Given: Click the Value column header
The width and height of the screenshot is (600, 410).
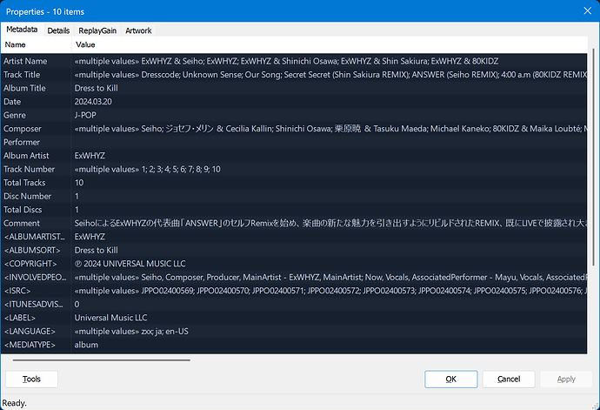Looking at the screenshot, I should click(x=330, y=45).
